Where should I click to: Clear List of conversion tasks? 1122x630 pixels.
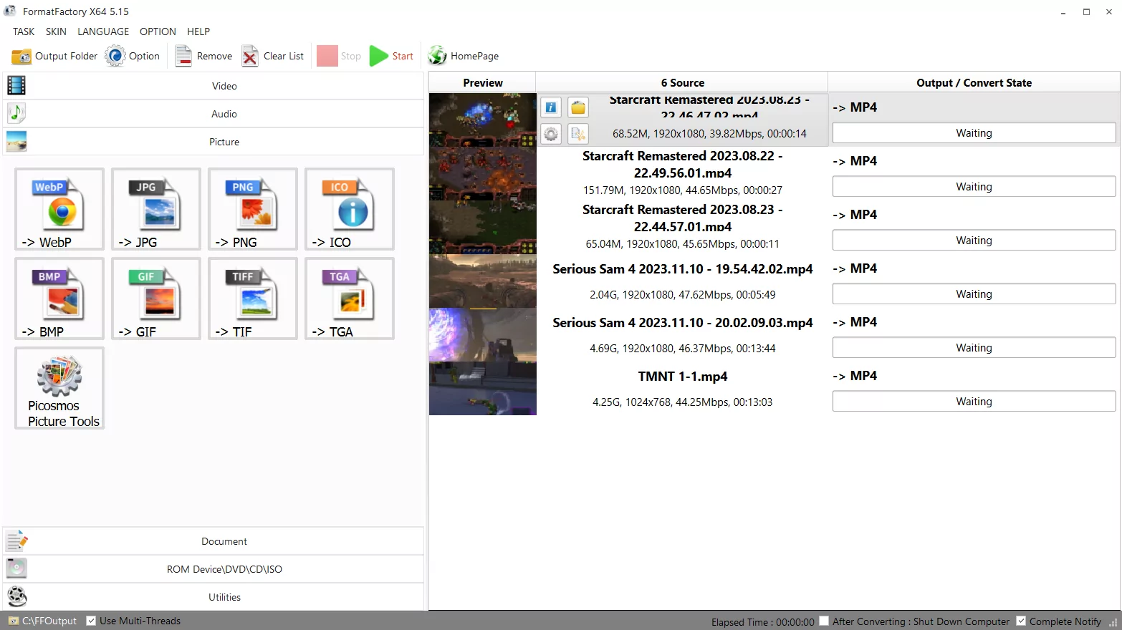click(273, 56)
